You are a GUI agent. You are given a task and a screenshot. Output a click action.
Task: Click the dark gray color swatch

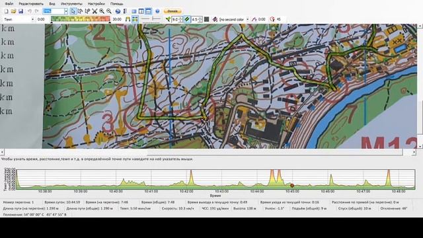point(207,19)
